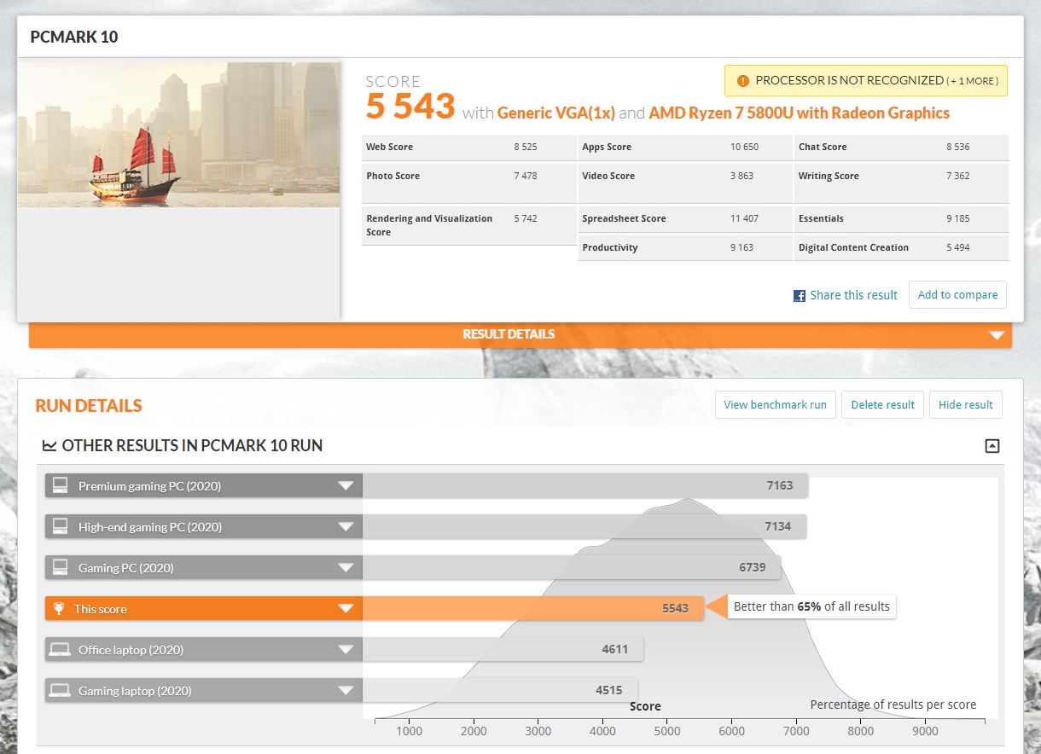This screenshot has width=1041, height=754.
Task: Click the Spreadsheet Score row
Action: pos(685,218)
